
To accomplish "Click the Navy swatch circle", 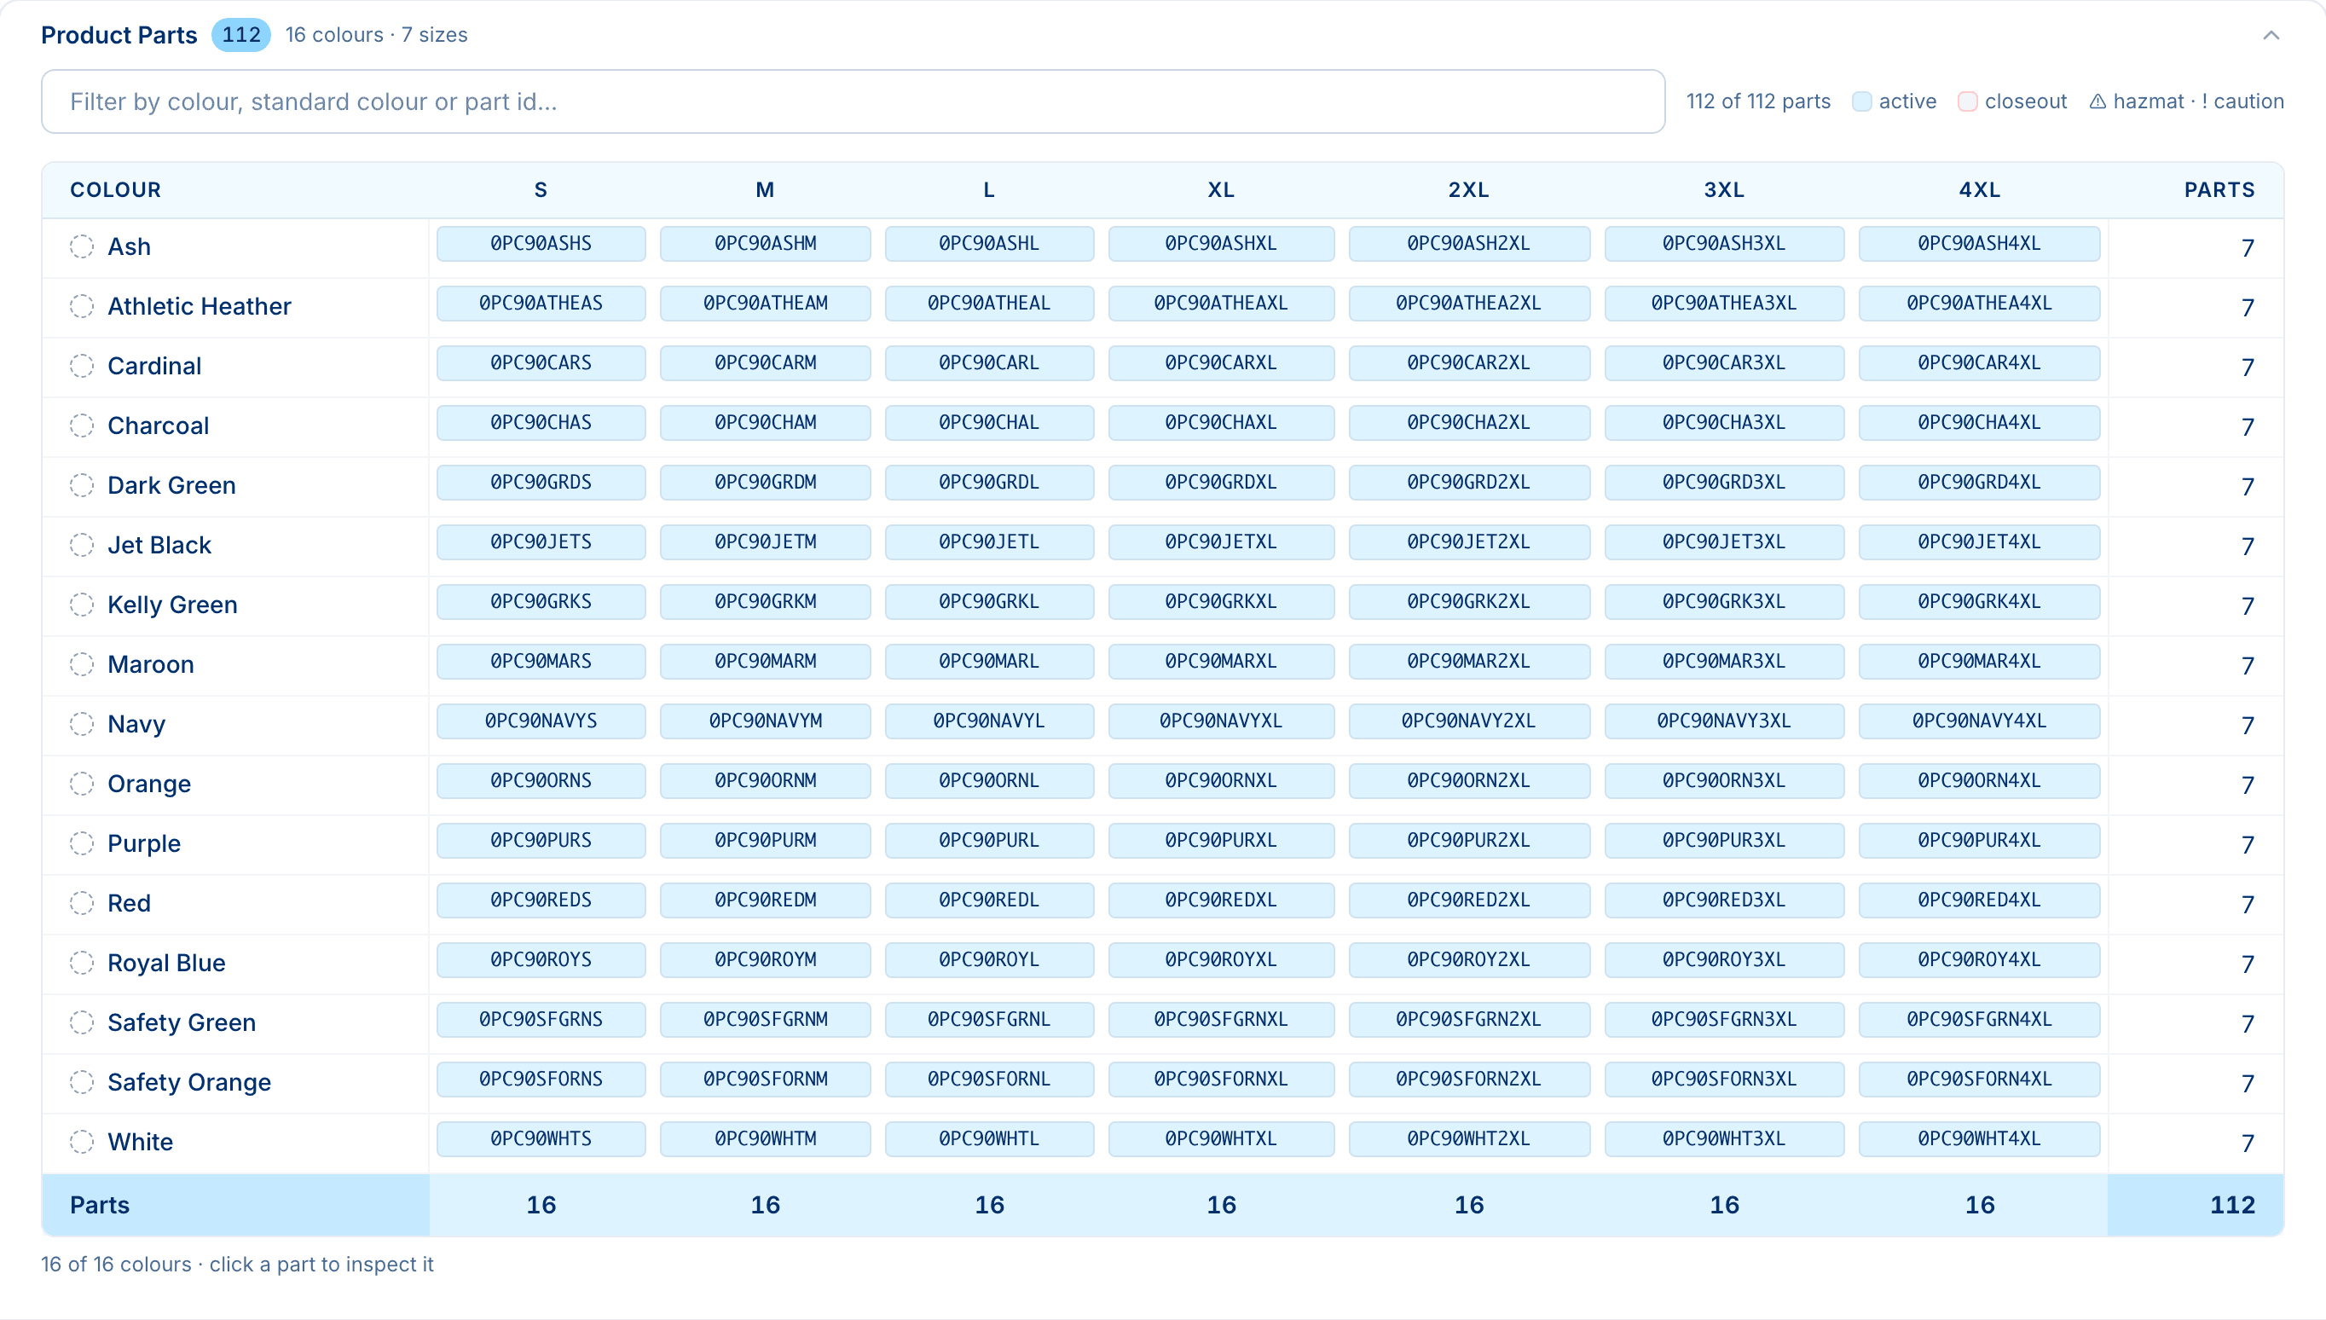I will [82, 724].
